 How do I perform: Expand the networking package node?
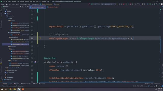[8, 47]
